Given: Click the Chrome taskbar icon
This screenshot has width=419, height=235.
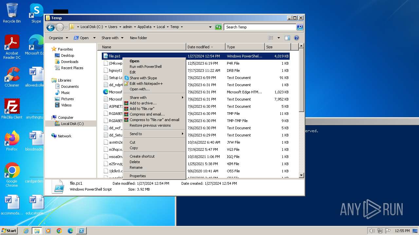Looking at the screenshot, I should point(59,231).
